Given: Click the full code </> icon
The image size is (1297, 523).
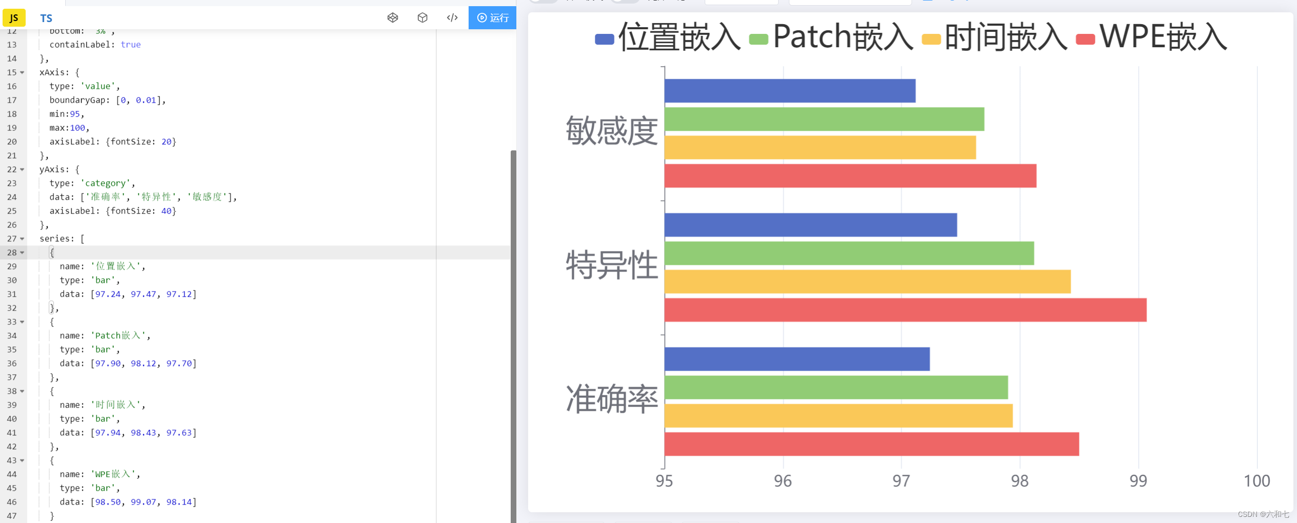Looking at the screenshot, I should point(452,18).
